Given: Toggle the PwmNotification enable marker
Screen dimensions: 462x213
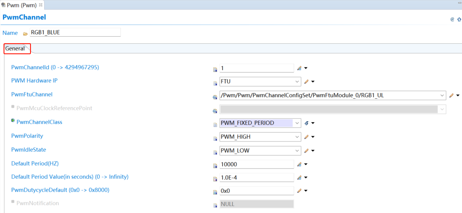Looking at the screenshot, I should coord(13,202).
